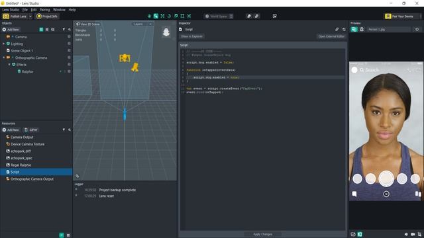Open the Edit menu
424x238 pixels.
34,10
